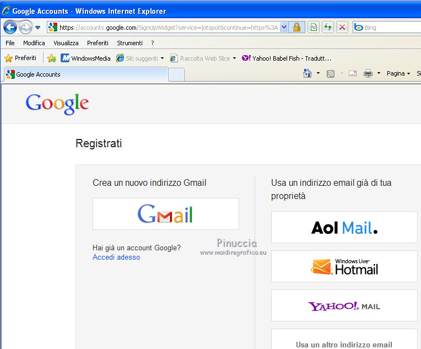
Task: Expand the address bar history dropdown
Action: [x=284, y=27]
